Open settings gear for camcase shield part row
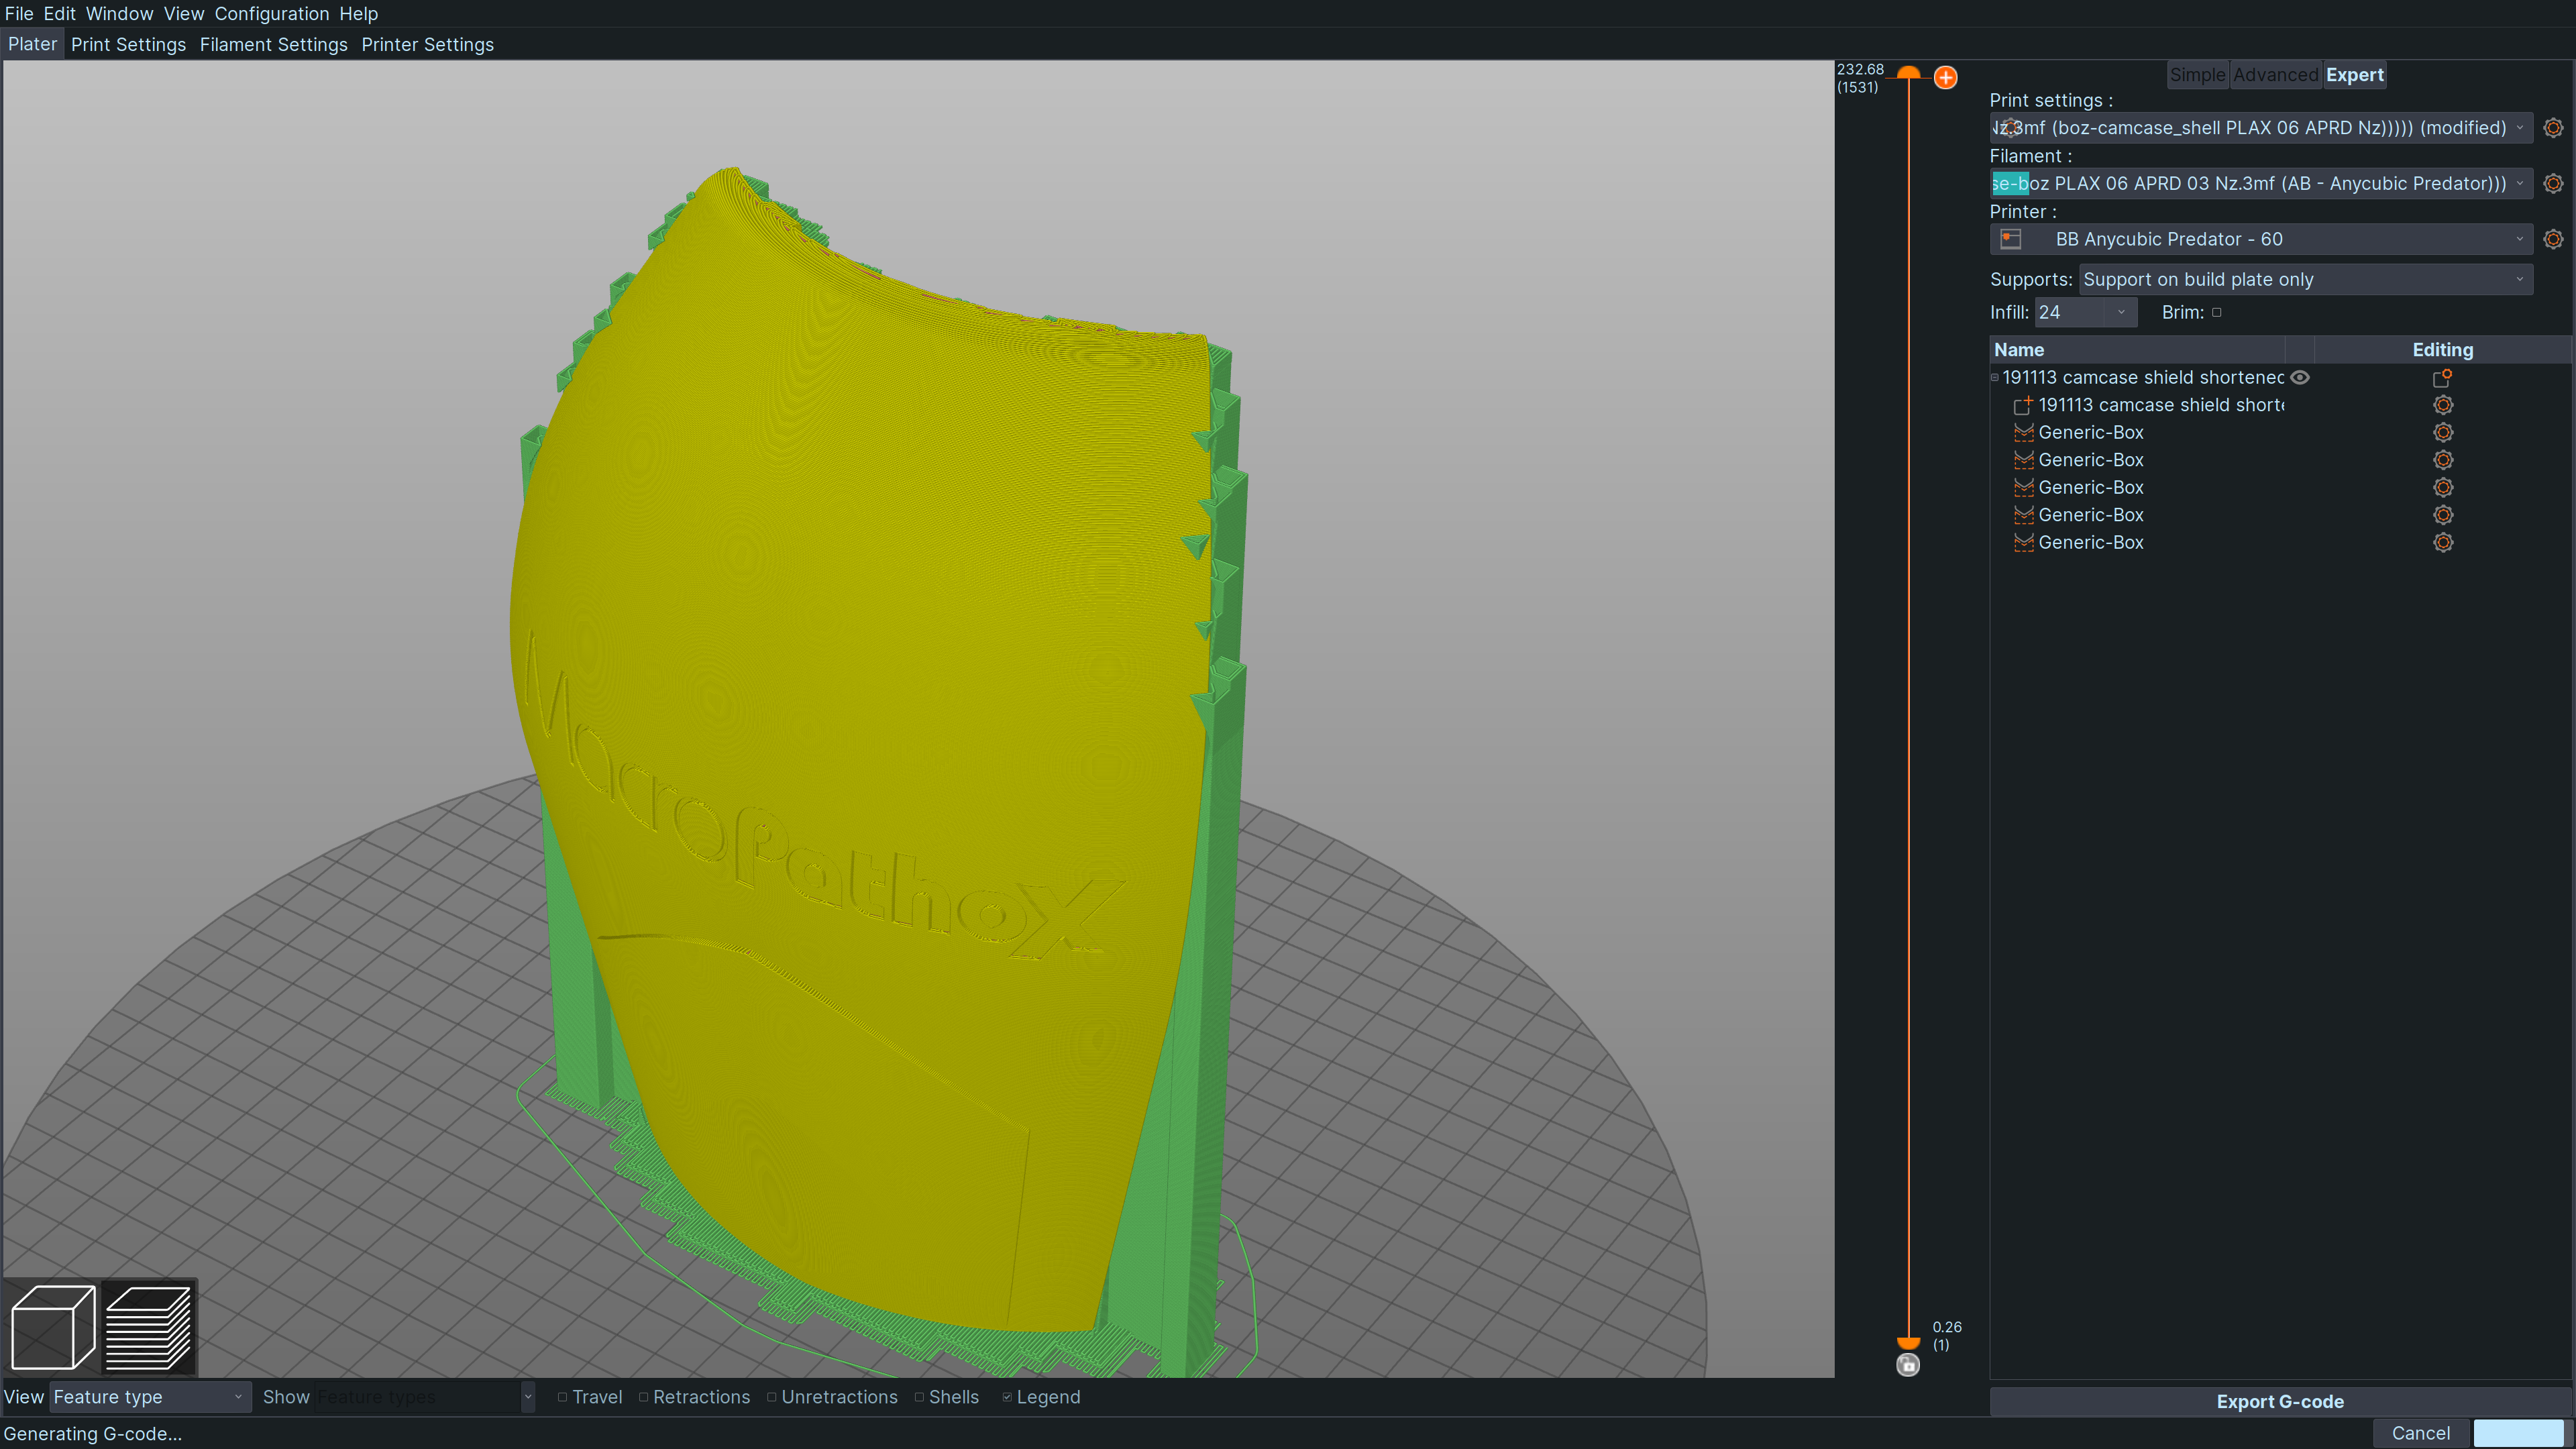 (2443, 405)
